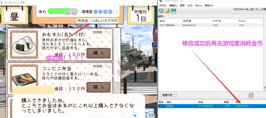The image size is (266, 118).
Task: Open the D3D menu
Action: [190, 5]
